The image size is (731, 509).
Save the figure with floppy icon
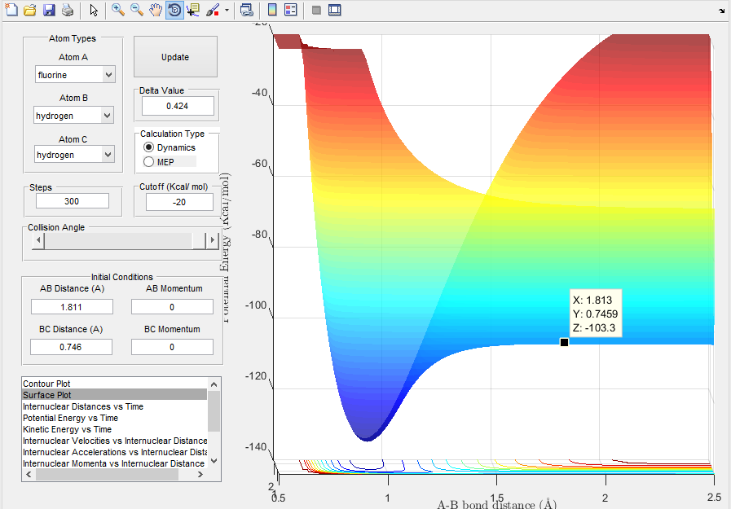point(49,11)
